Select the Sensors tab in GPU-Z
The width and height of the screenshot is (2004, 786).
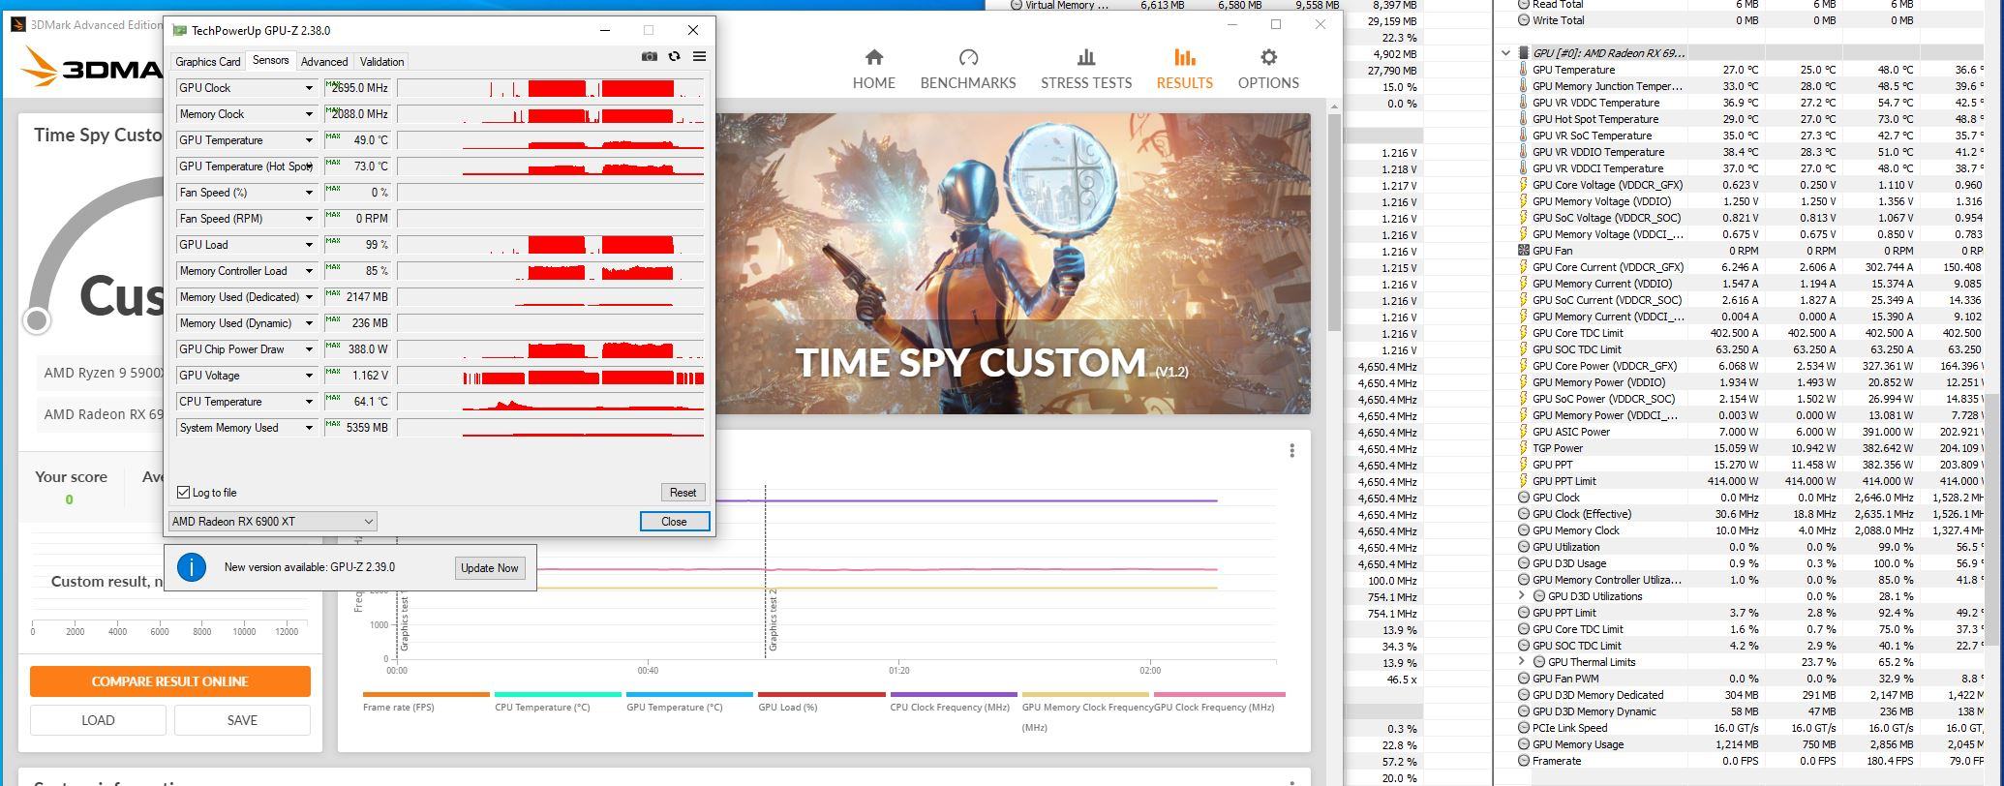pyautogui.click(x=270, y=60)
